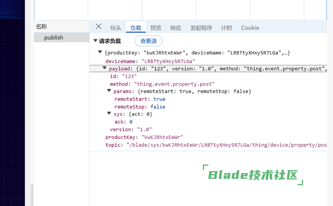This screenshot has width=333, height=206.
Task: Click the deviceName string value
Action: pos(168,61)
